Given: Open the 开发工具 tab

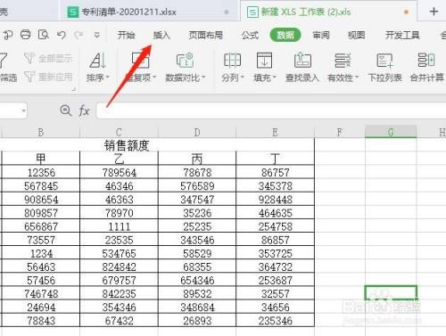Looking at the screenshot, I should pos(402,35).
